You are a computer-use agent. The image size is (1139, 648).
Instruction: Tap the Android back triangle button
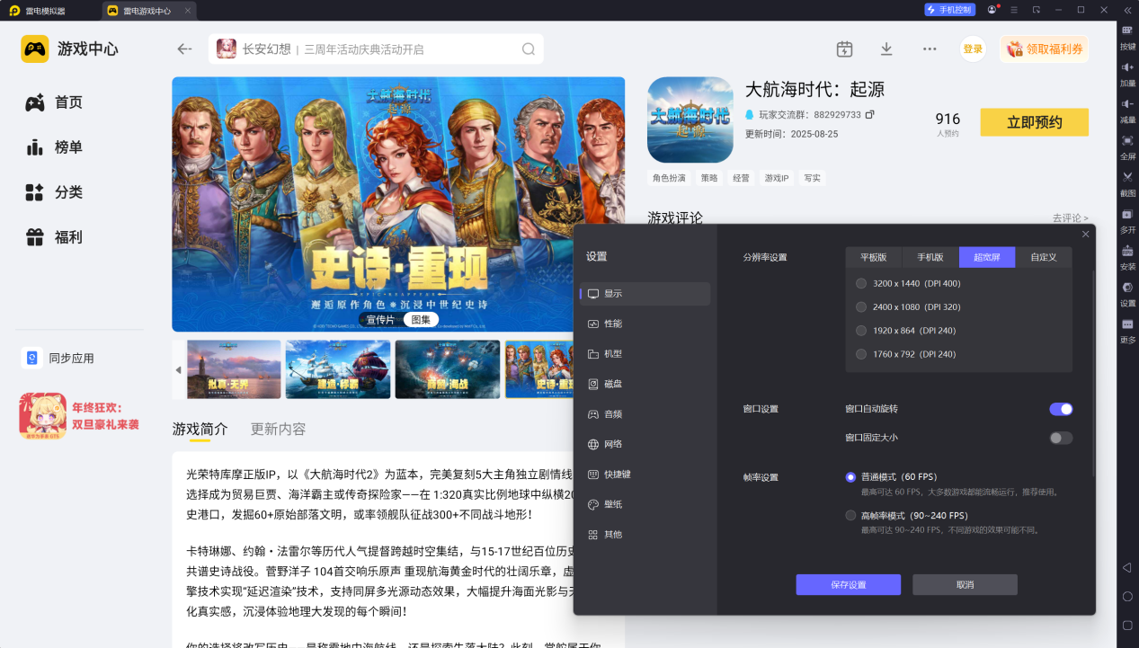[1127, 567]
